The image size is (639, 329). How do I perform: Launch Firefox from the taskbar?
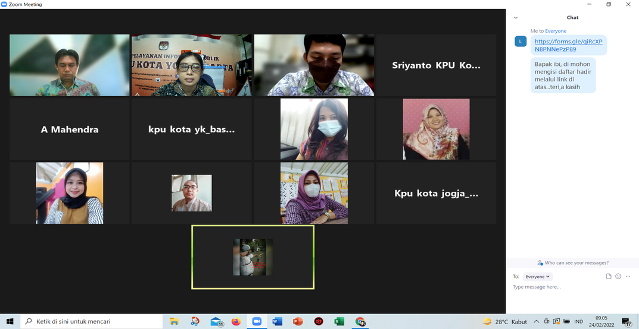(236, 321)
